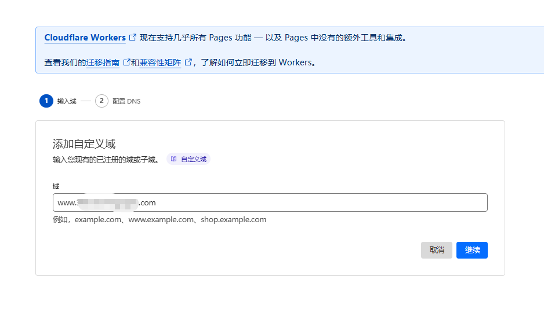This screenshot has width=544, height=317.
Task: Click the 配置 DNS step label
Action: coord(126,101)
